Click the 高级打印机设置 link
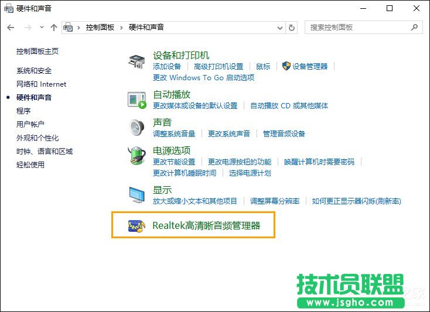 (219, 66)
